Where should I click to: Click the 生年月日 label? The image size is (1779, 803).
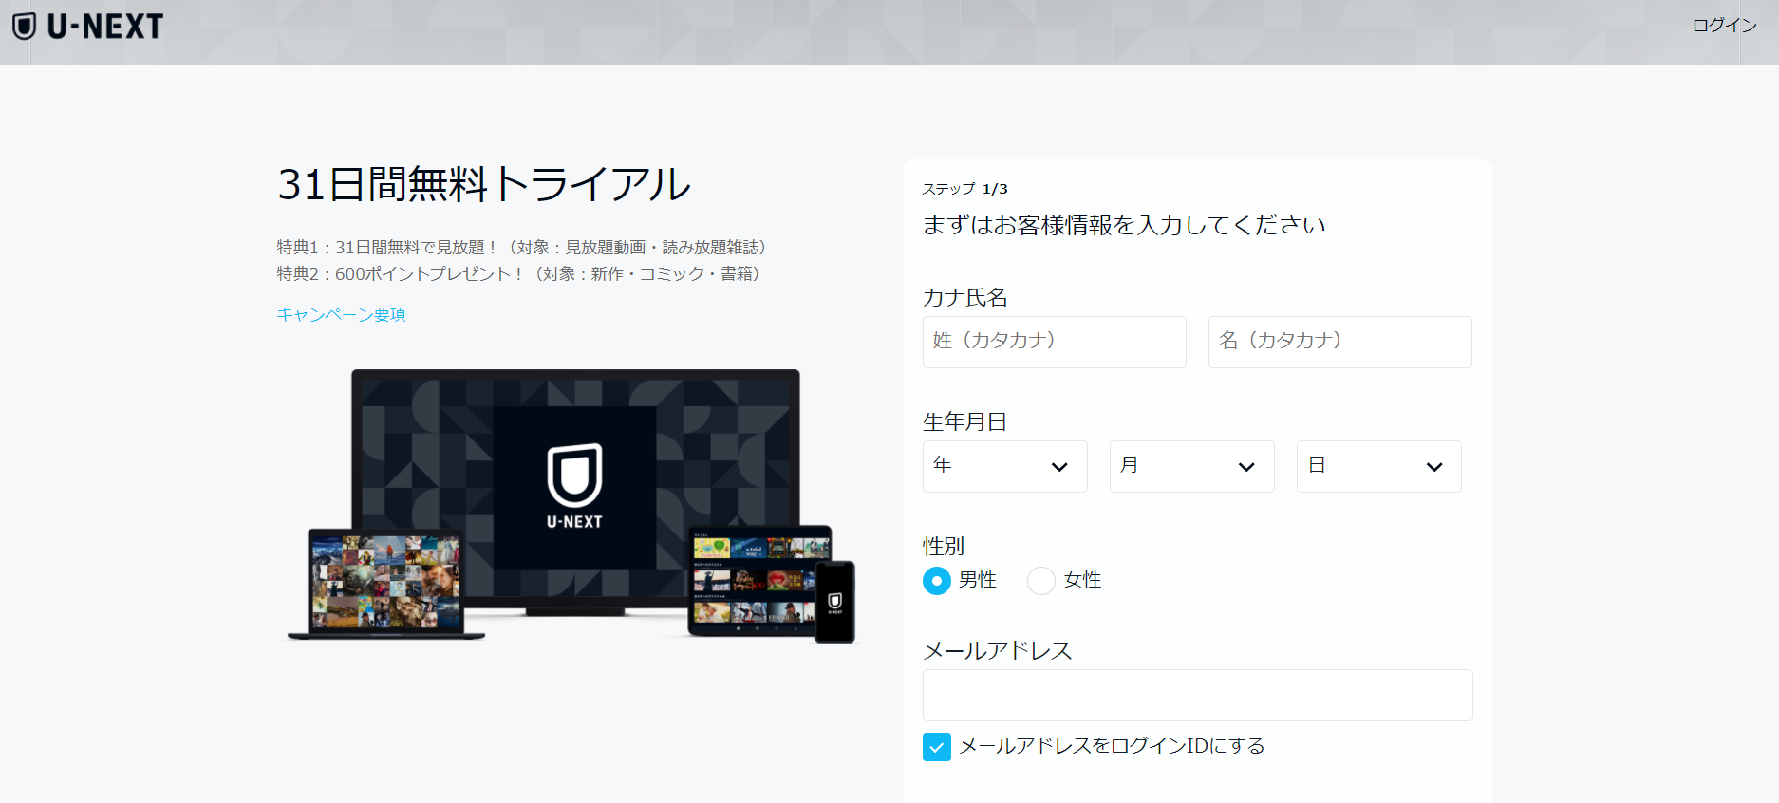[x=964, y=421]
